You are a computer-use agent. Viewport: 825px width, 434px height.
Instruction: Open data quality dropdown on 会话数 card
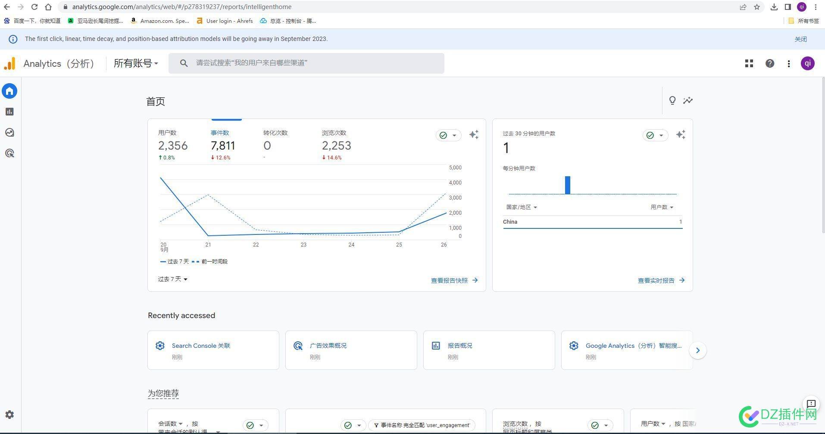coord(255,425)
